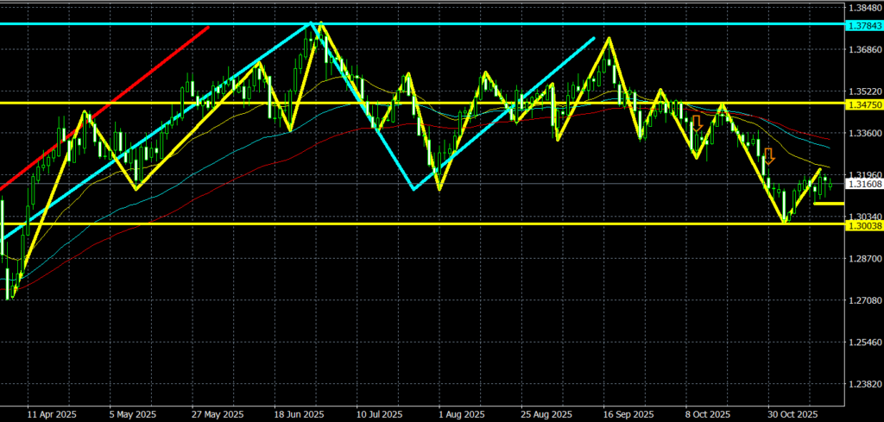
Task: Click the 18 Jun 2025 date label
Action: pyautogui.click(x=298, y=413)
